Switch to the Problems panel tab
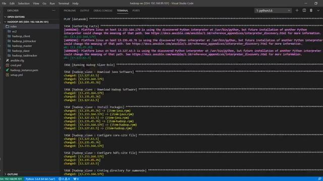The image size is (323, 181). click(70, 11)
